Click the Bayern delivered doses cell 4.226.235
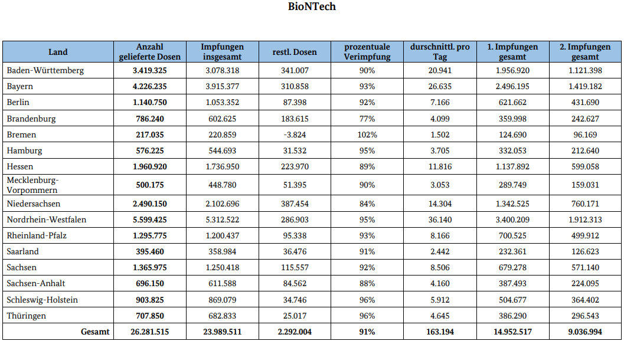Image resolution: width=624 pixels, height=341 pixels. [149, 87]
